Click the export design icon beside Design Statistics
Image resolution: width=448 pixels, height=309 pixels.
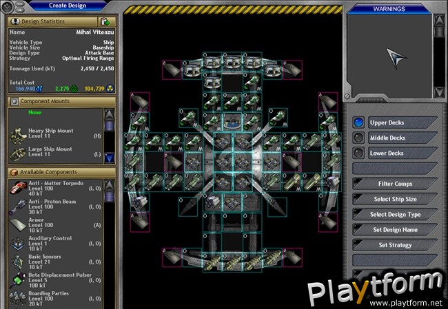pos(105,21)
